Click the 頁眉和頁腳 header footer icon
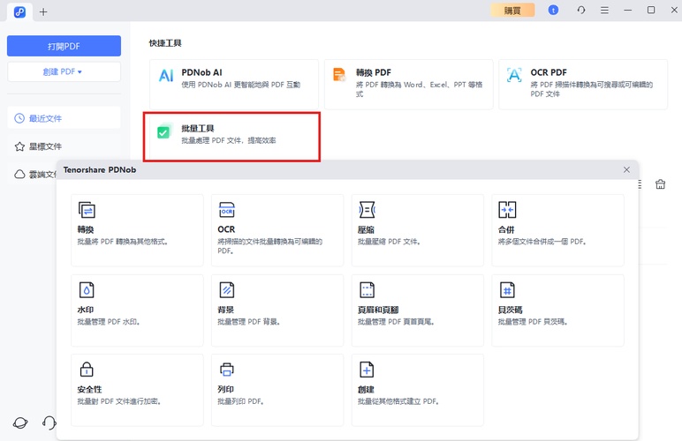This screenshot has height=441, width=682. point(368,290)
